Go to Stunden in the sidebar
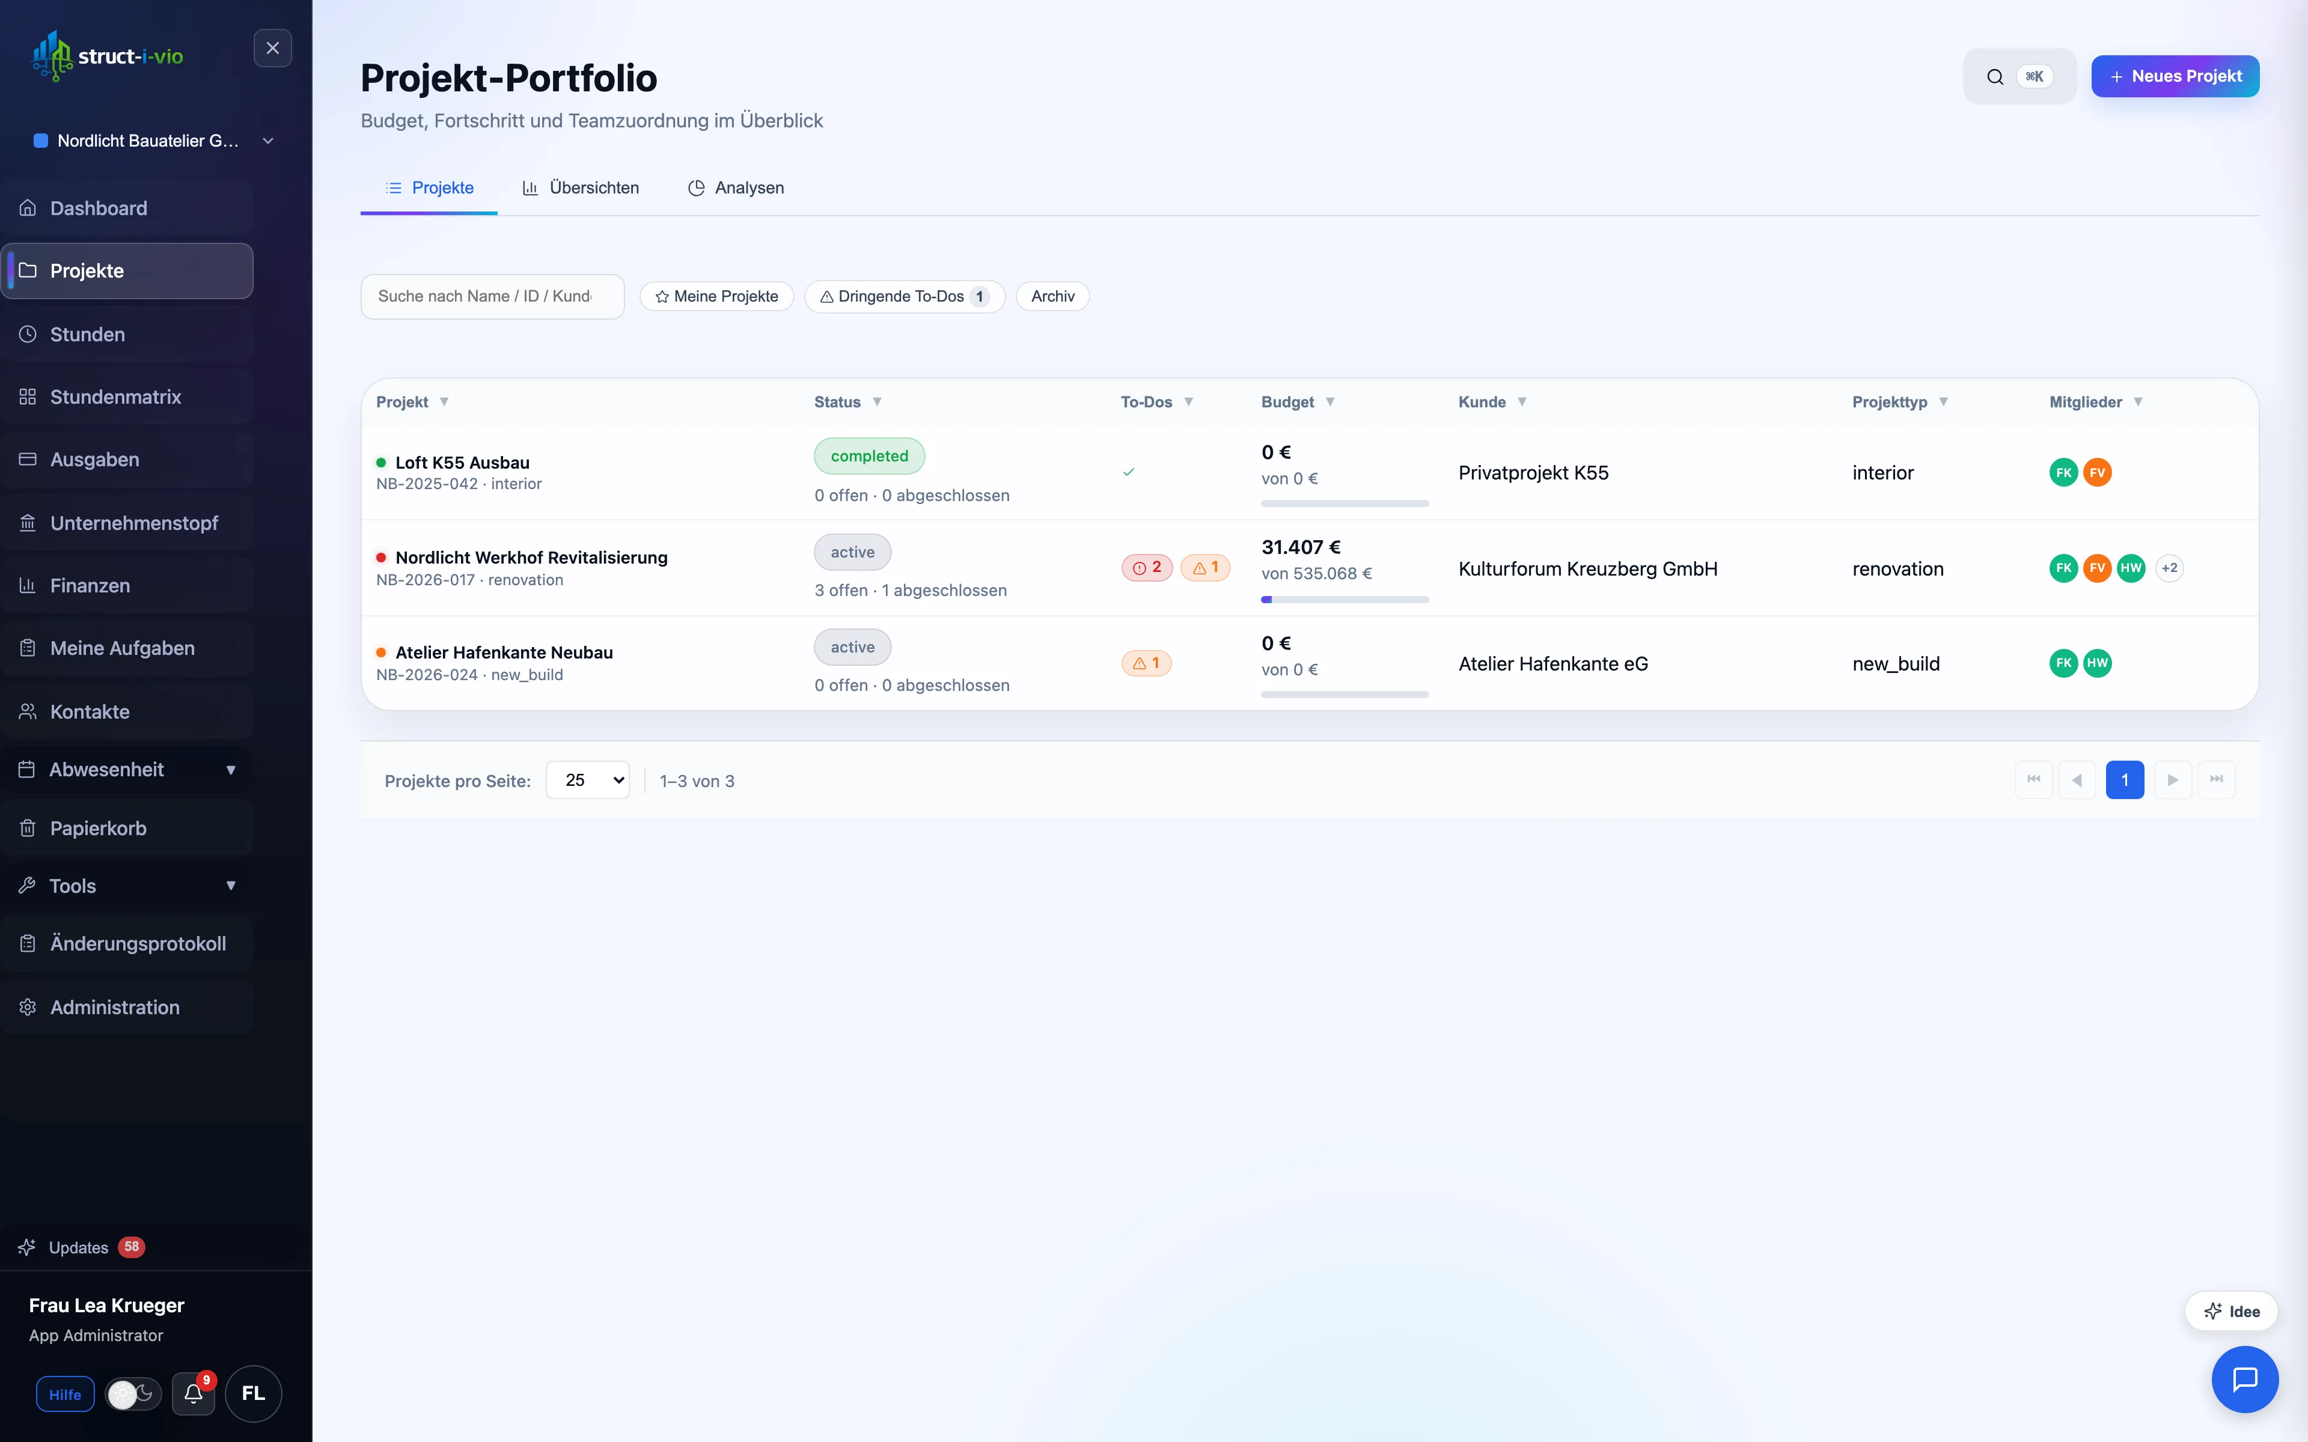2308x1442 pixels. pos(128,334)
